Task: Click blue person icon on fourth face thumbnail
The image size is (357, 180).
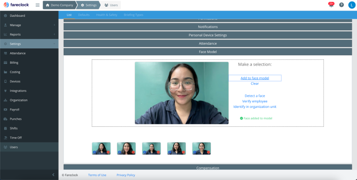Action: click(170, 152)
